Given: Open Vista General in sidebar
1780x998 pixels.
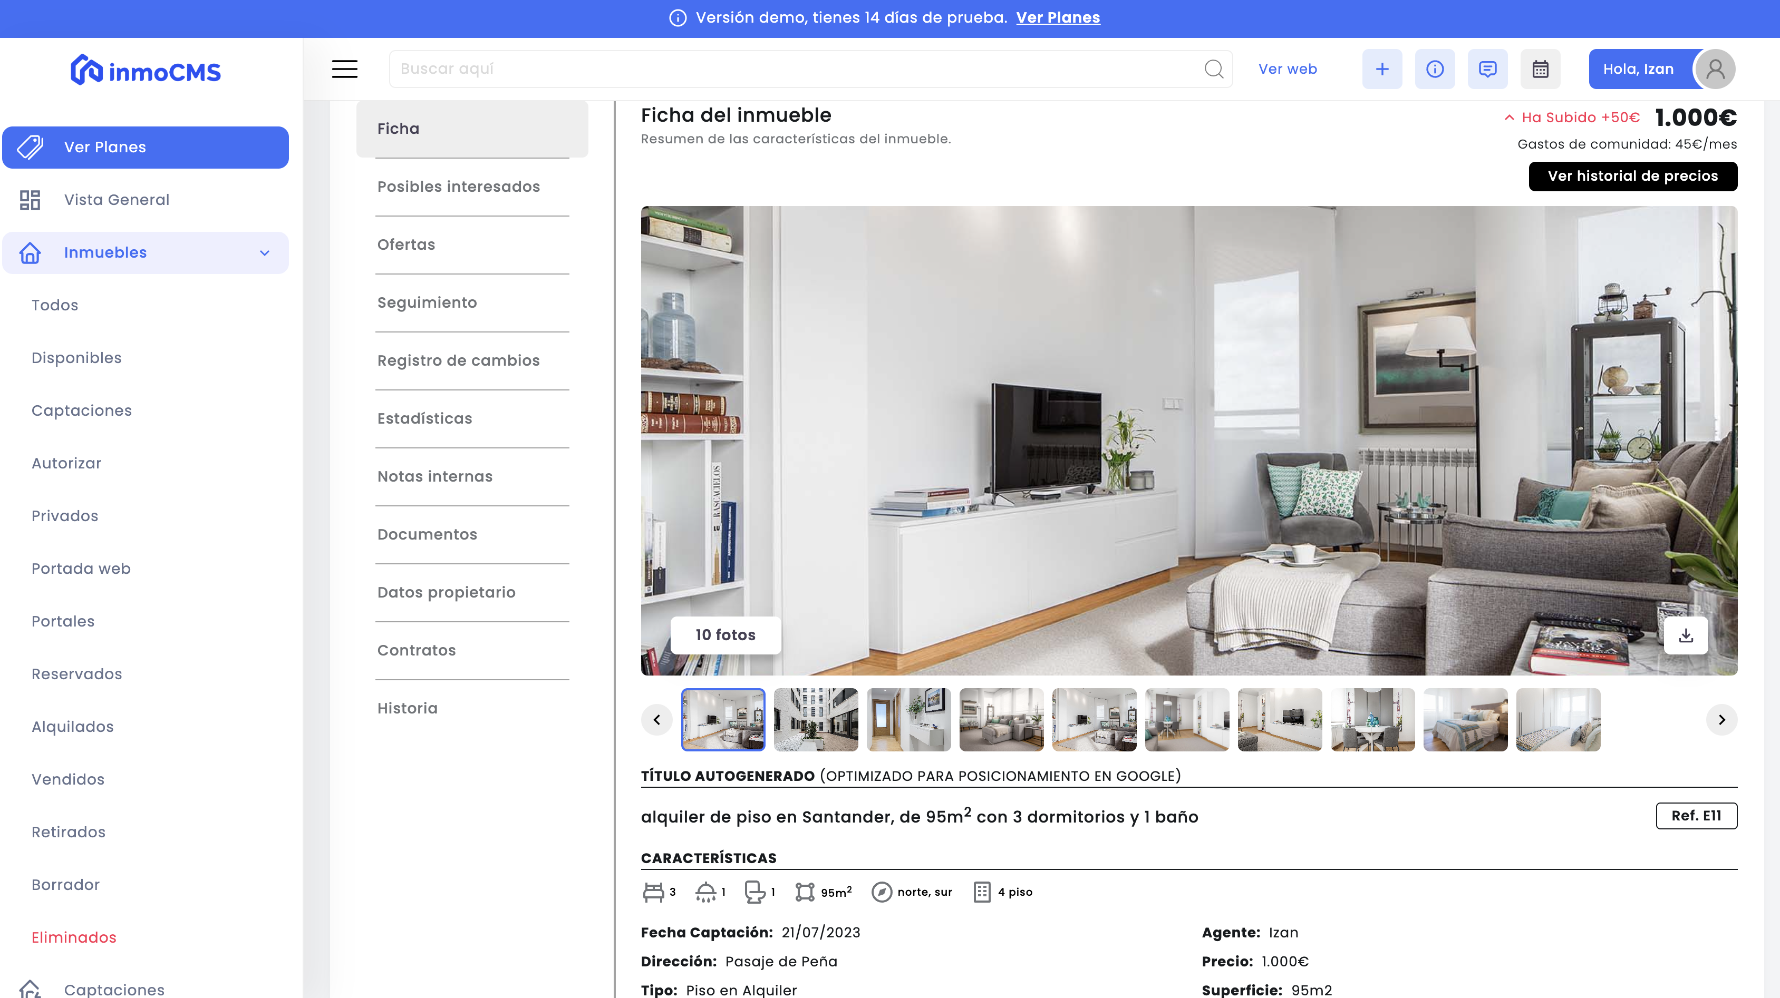Looking at the screenshot, I should tap(146, 200).
